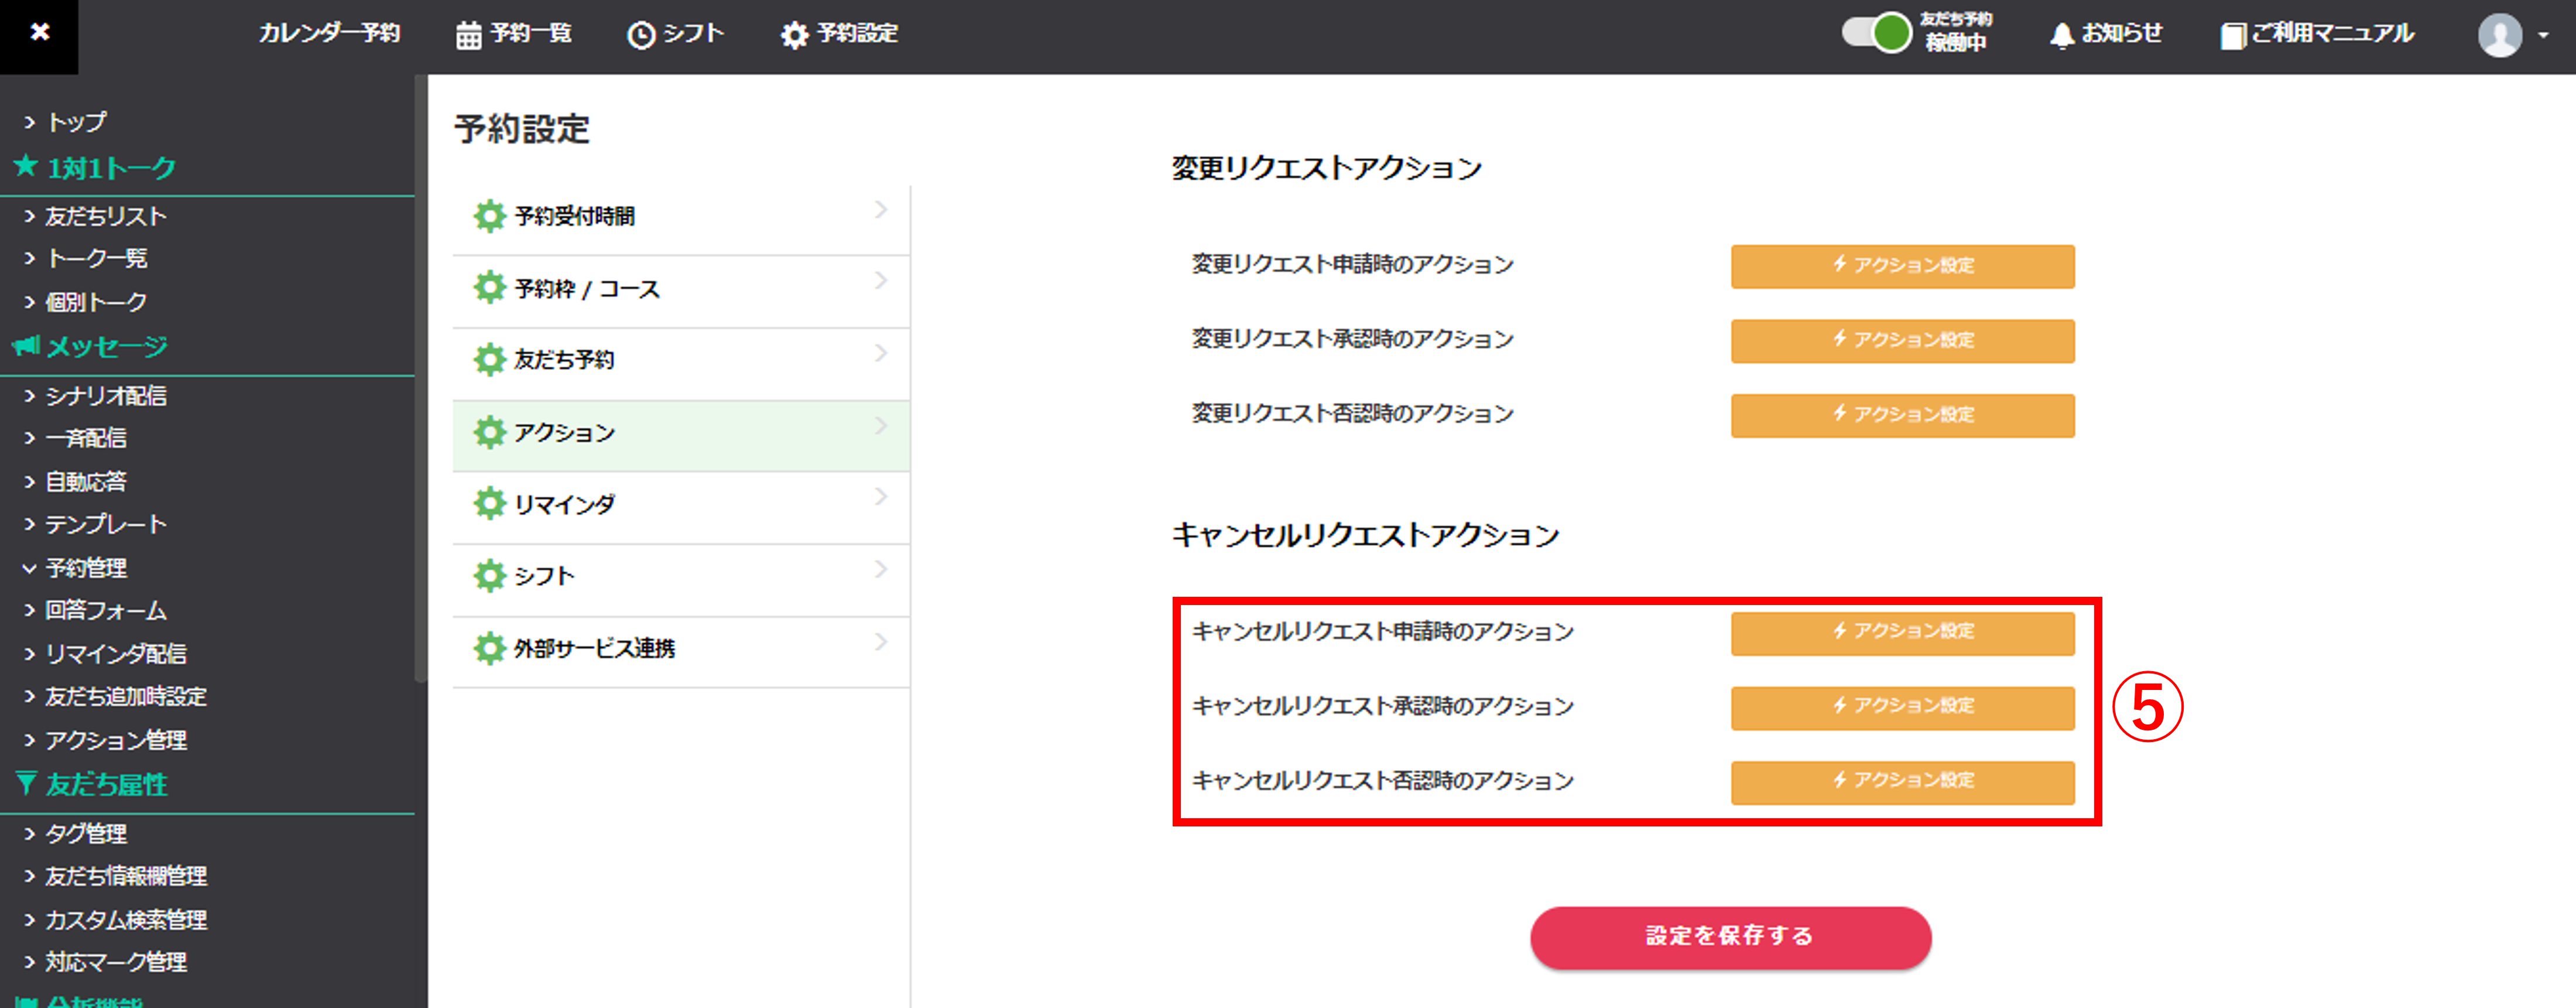Image resolution: width=2576 pixels, height=1008 pixels.
Task: Set action for 変更リクエスト申請時
Action: point(1902,266)
